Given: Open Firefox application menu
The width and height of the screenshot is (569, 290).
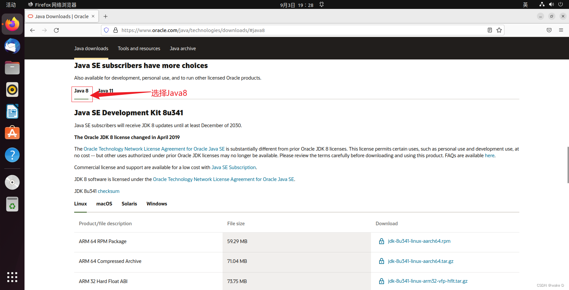Looking at the screenshot, I should click(x=561, y=30).
